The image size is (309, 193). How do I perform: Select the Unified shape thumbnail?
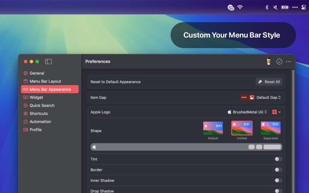[242, 128]
